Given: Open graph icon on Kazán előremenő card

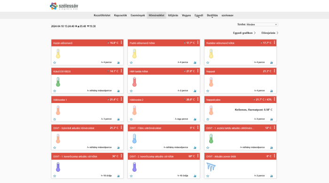Looking at the screenshot, I should (118, 63).
